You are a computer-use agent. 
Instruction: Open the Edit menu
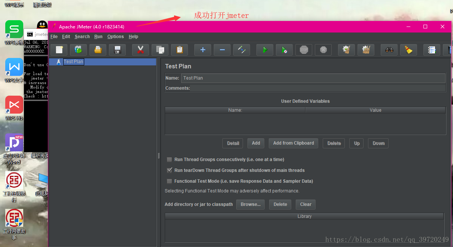[66, 37]
